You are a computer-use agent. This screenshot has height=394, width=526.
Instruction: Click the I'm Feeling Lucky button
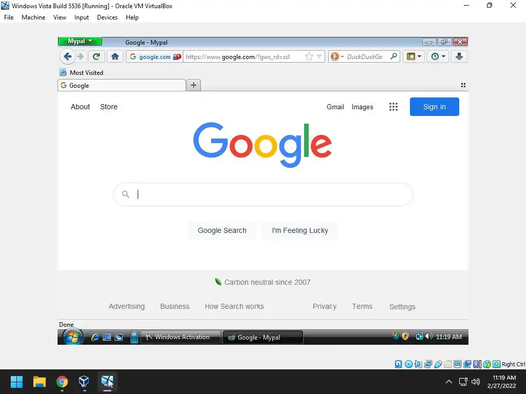[300, 230]
